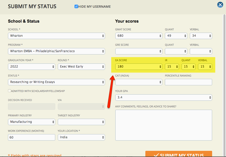Open the School dropdown showing Wharton
Screen dimensions: 226x157
(56, 36)
